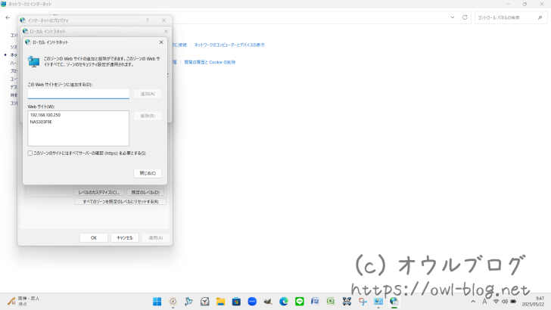Open the round dial taskbar app icon
551x310 pixels.
[x=173, y=301]
